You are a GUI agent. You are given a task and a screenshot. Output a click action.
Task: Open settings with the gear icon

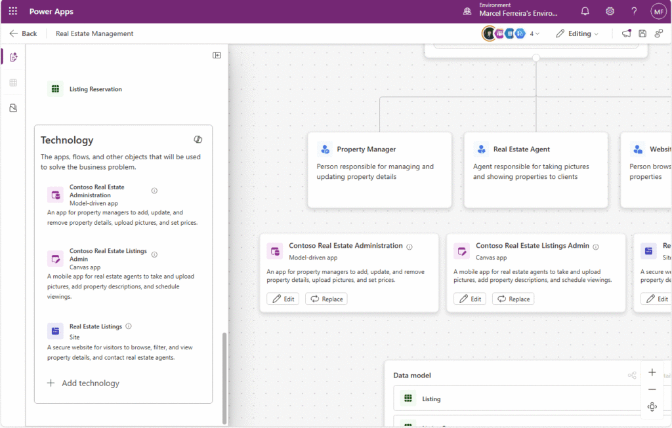pos(609,10)
